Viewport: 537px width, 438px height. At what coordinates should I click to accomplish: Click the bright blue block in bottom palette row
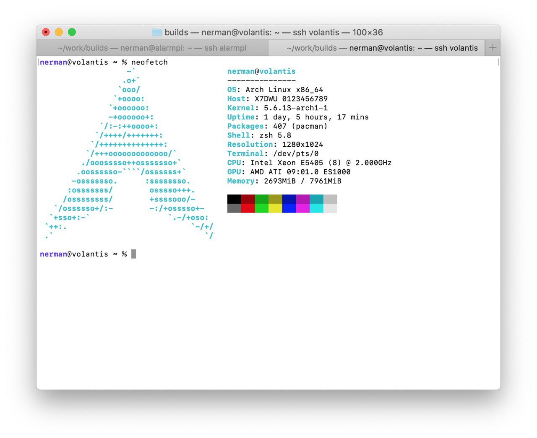pyautogui.click(x=289, y=208)
